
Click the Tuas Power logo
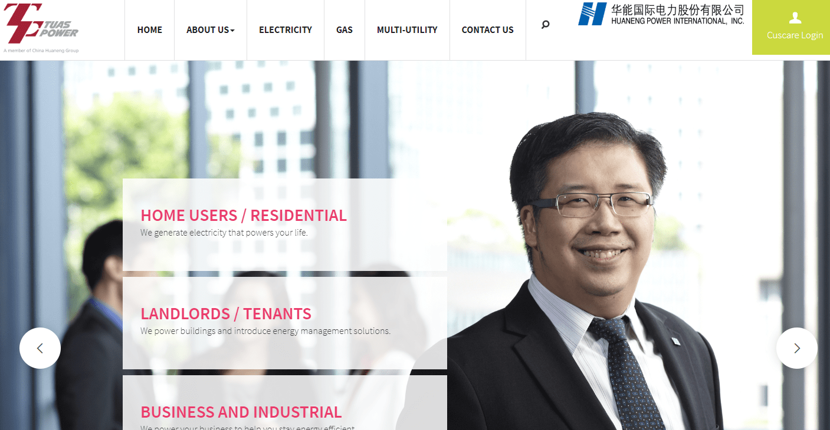[41, 24]
